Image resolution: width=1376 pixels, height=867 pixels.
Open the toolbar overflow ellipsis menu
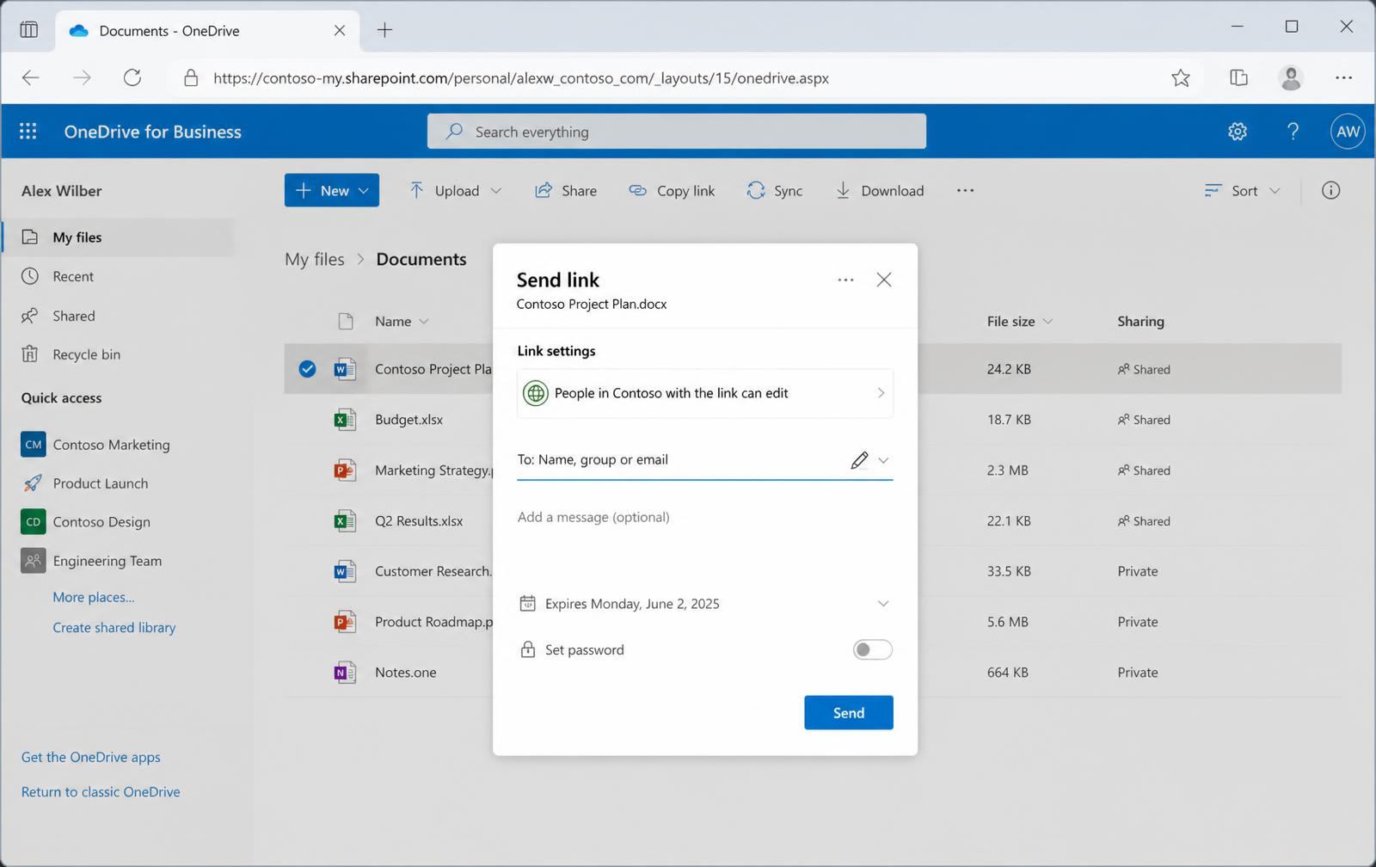pyautogui.click(x=965, y=191)
